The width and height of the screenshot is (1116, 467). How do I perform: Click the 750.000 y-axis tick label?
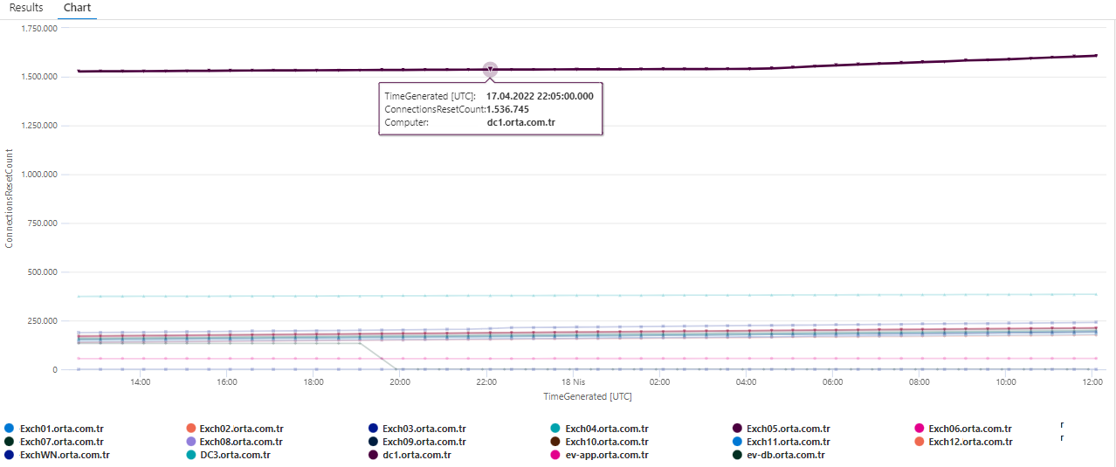pyautogui.click(x=43, y=223)
